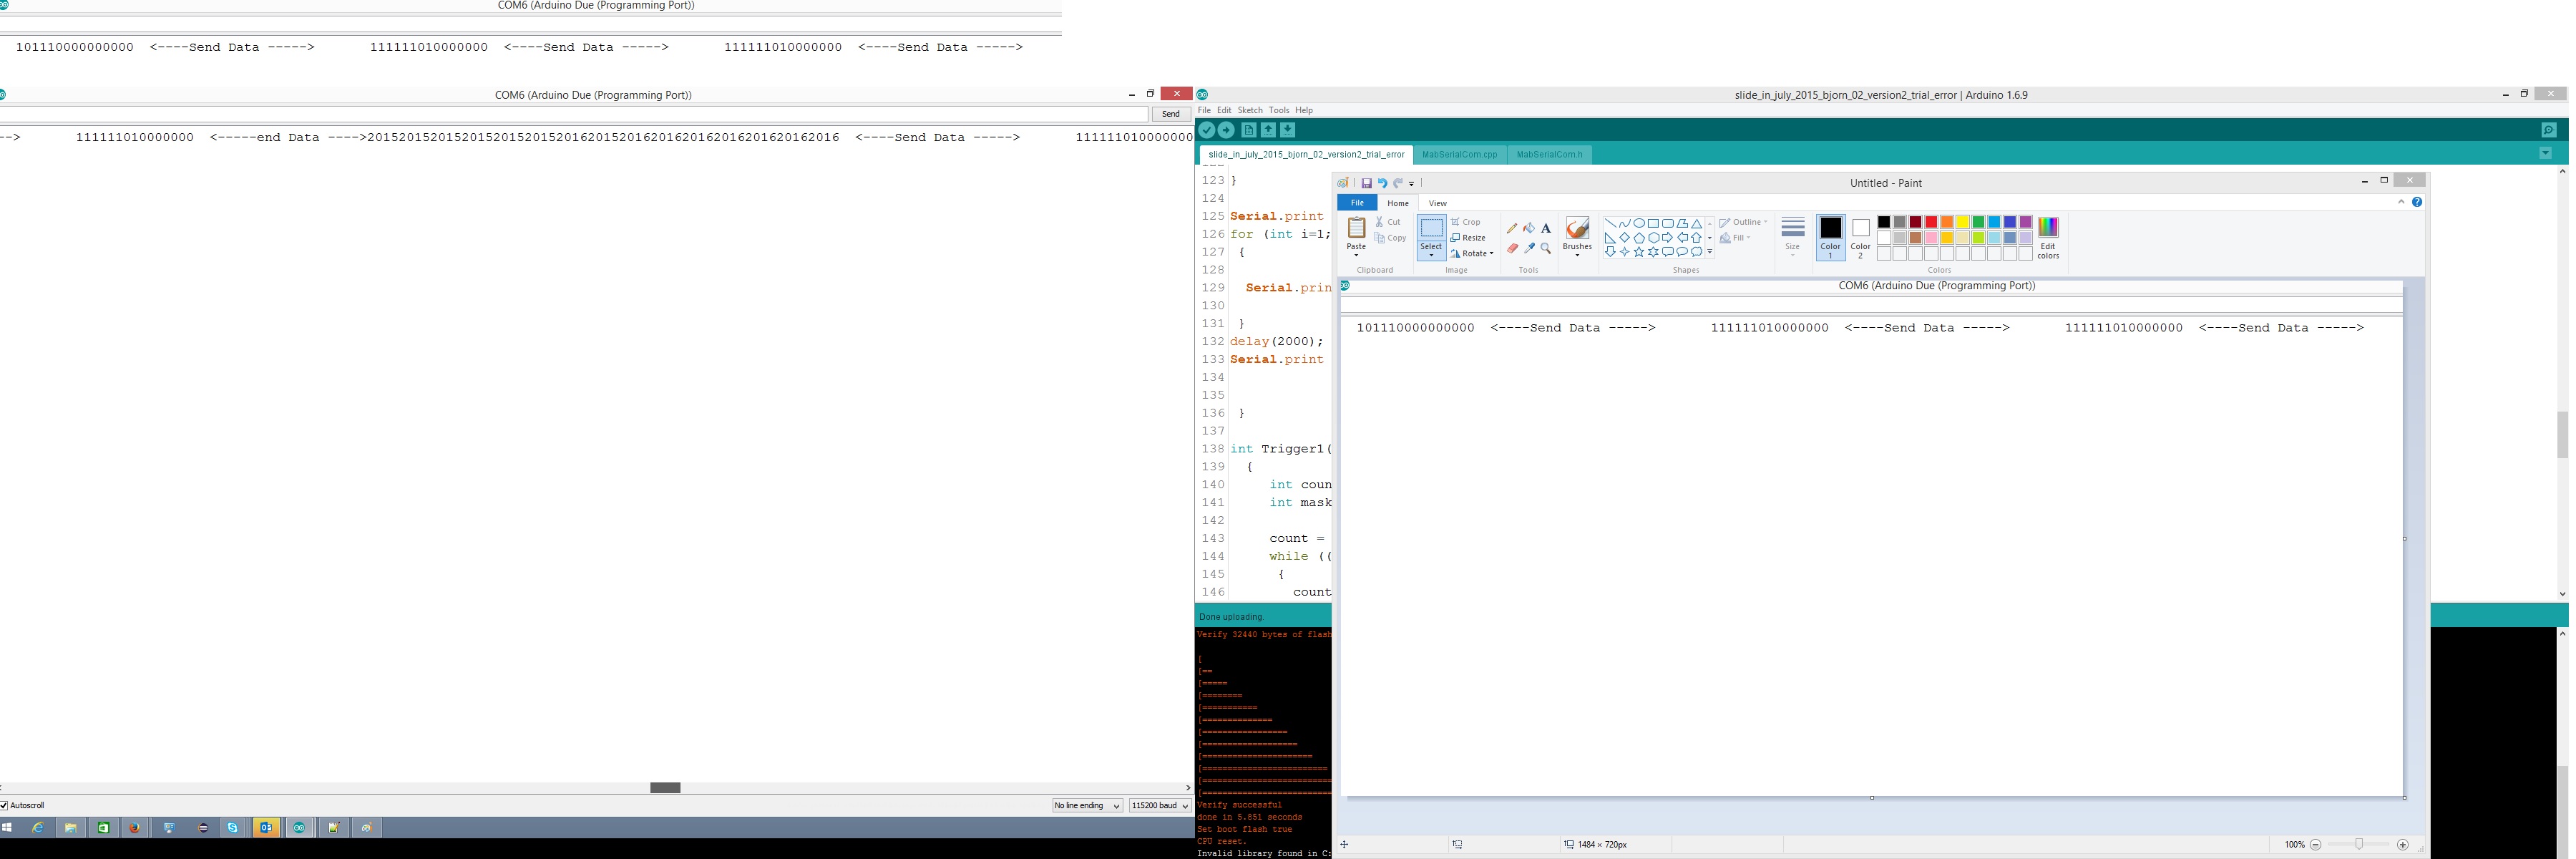Select the Eraser tool in Paint
This screenshot has width=2576, height=859.
point(1512,248)
